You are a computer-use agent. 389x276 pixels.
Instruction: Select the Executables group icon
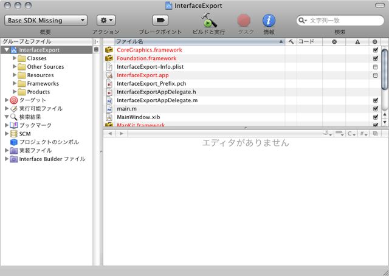(x=14, y=109)
